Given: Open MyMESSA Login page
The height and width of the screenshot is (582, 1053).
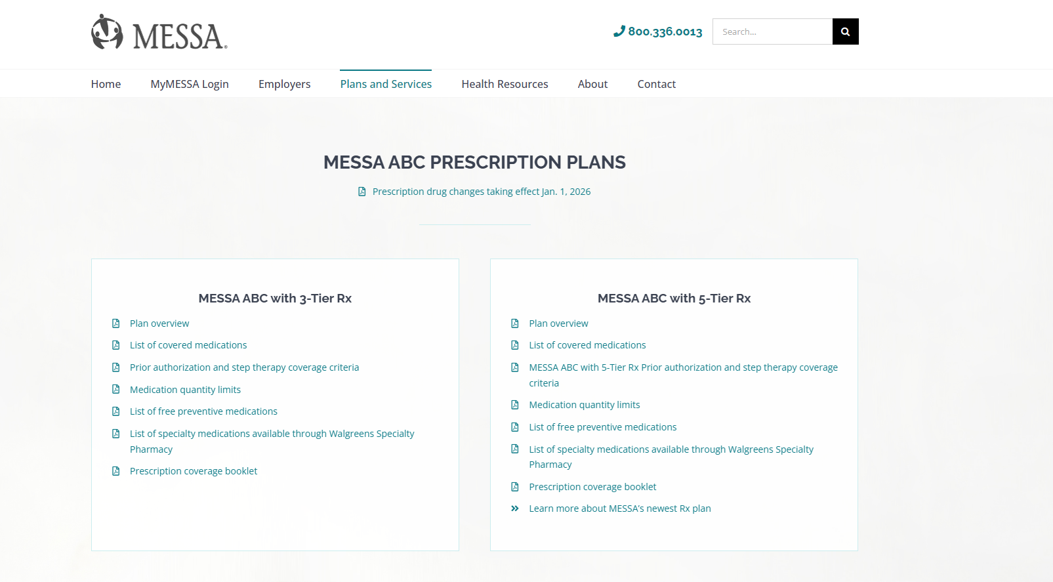Looking at the screenshot, I should point(190,84).
